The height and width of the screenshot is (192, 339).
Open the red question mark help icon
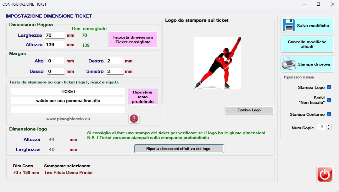(134, 119)
